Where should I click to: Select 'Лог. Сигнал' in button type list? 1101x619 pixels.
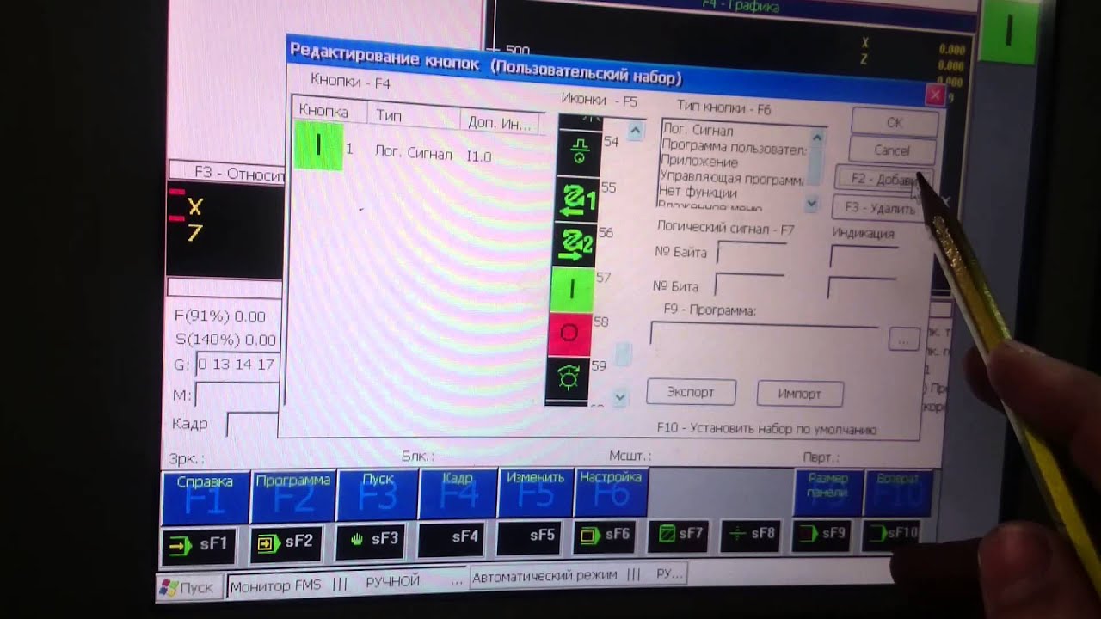tap(698, 131)
